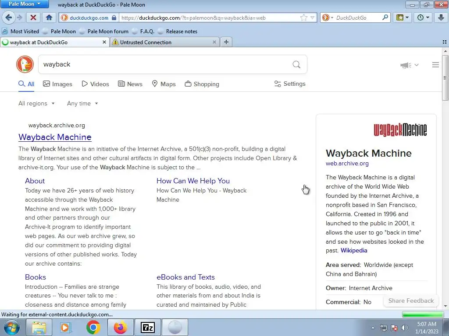The width and height of the screenshot is (449, 336).
Task: Open the Windows Start menu
Action: (x=11, y=327)
